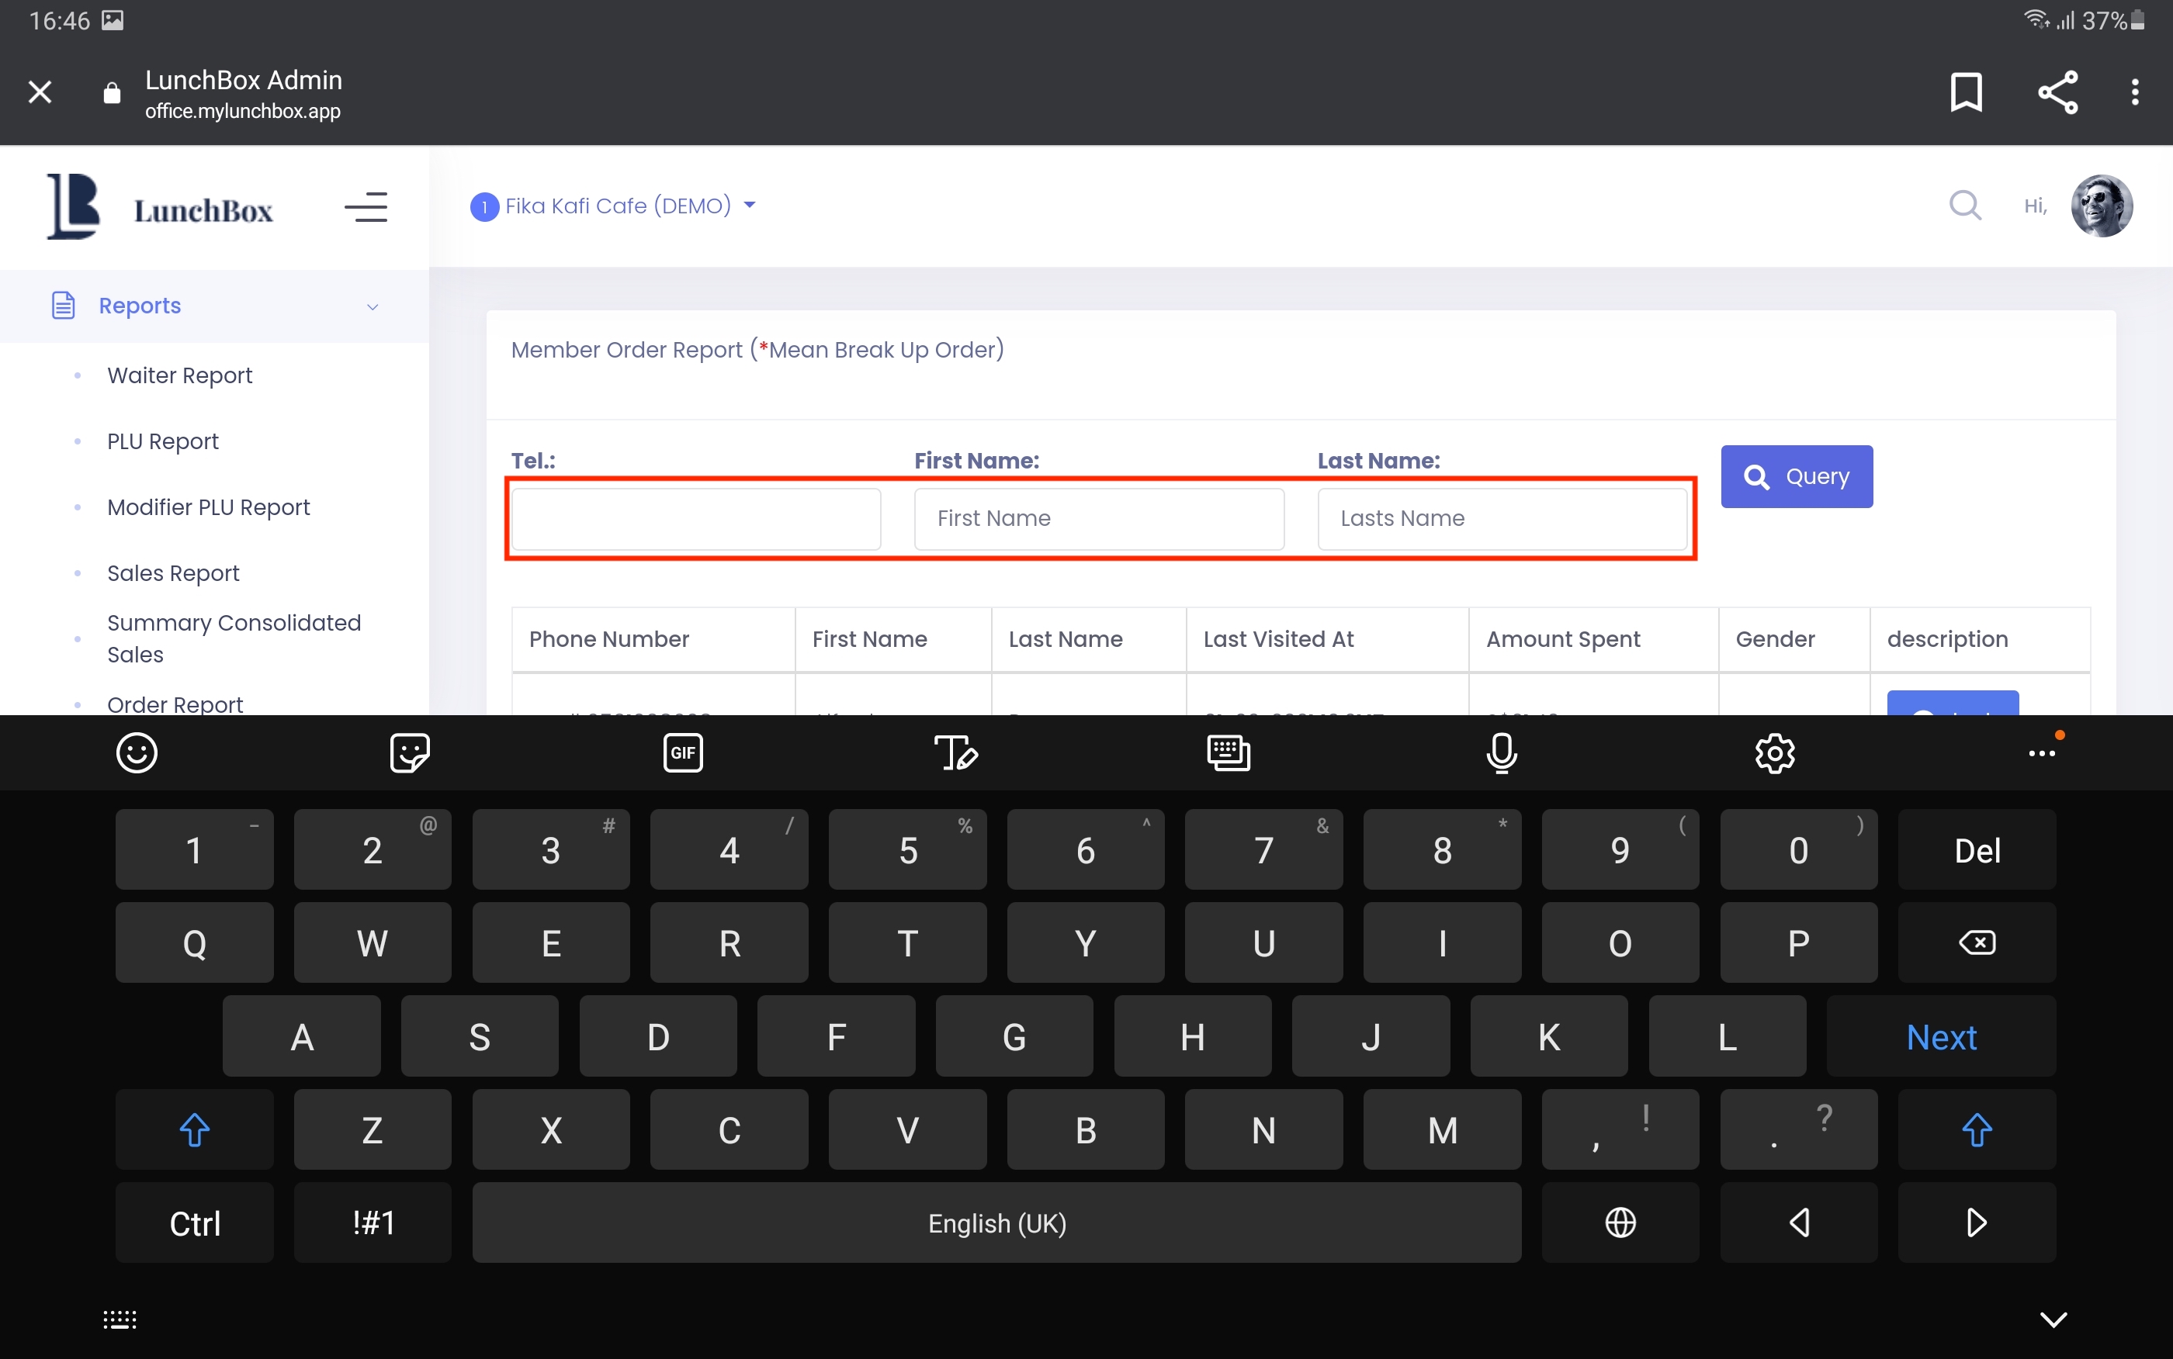The height and width of the screenshot is (1359, 2173).
Task: Open the sidebar hamburger menu toggle
Action: click(x=366, y=208)
